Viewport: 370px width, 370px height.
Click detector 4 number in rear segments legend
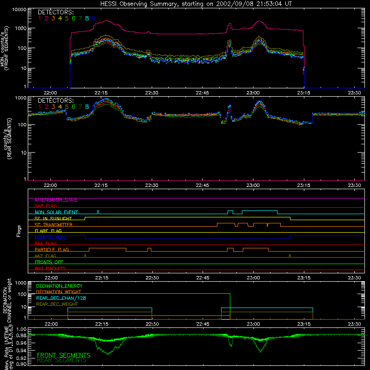60,107
